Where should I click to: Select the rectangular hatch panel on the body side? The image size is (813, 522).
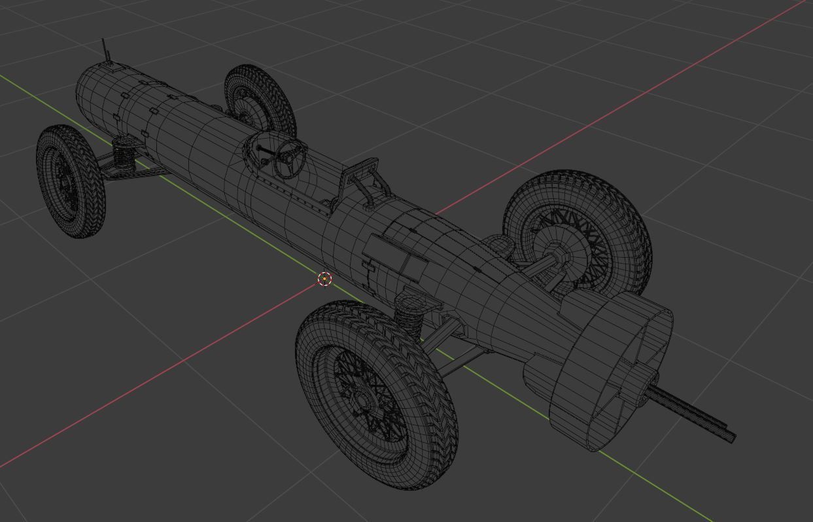point(396,256)
